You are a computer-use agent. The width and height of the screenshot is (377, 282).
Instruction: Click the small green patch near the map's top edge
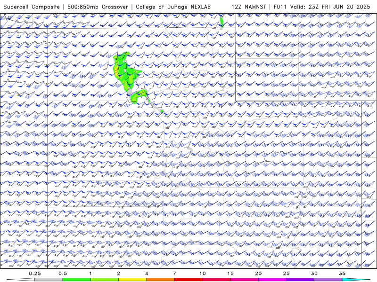pos(221,22)
